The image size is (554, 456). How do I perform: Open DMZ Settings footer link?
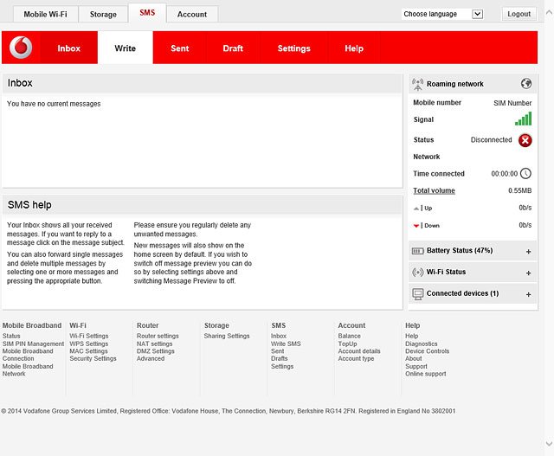156,351
